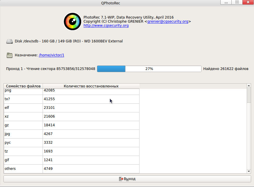Click the PhotoRec eye logo
Viewport: 254px width, 187px height.
point(72,21)
